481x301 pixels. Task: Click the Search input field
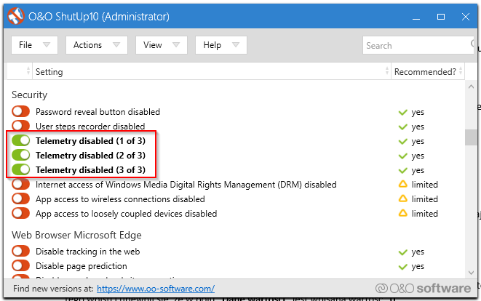(418, 45)
